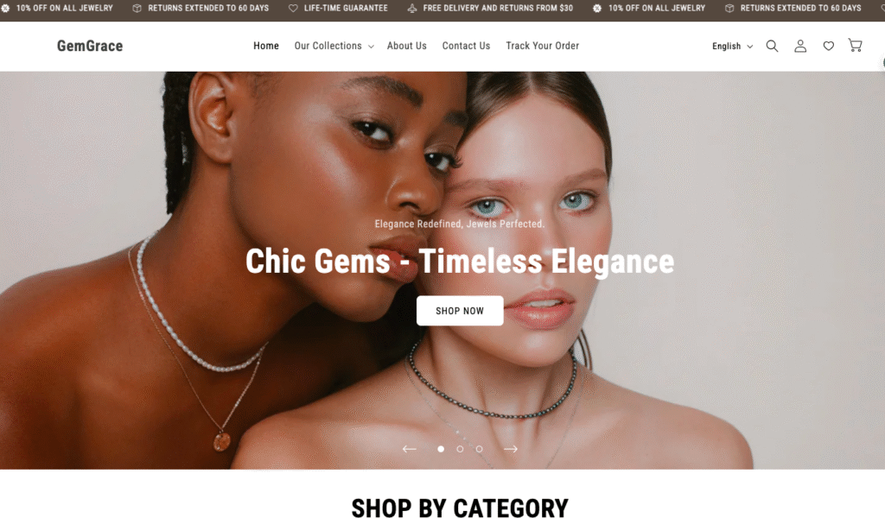Select the third slideshow dot

tap(479, 449)
